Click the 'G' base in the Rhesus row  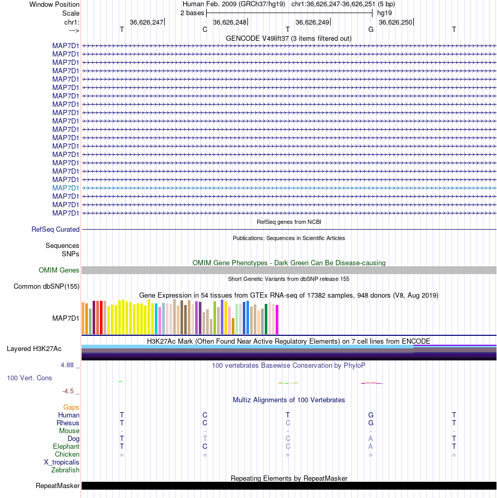coord(370,423)
